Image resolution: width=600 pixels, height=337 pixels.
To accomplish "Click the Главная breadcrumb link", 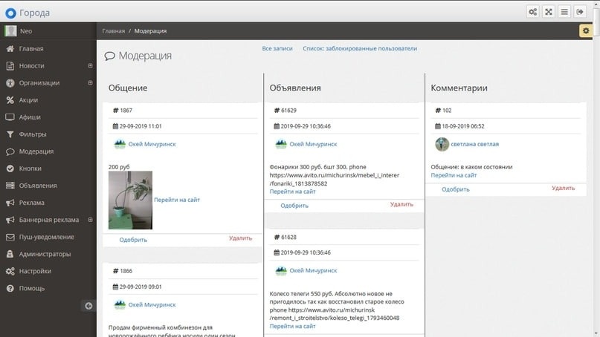I will (x=113, y=31).
